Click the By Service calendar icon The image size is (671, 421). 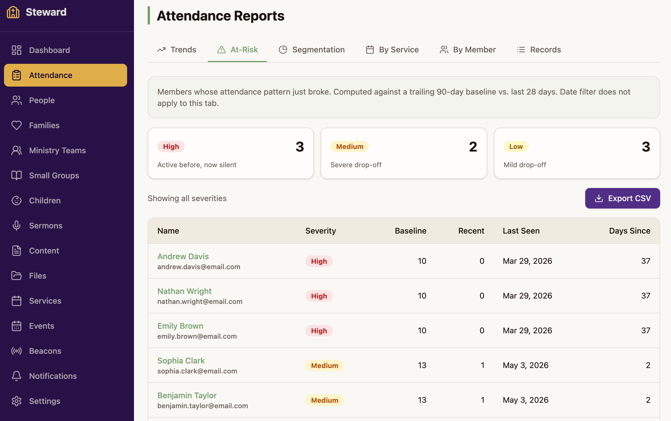click(370, 50)
